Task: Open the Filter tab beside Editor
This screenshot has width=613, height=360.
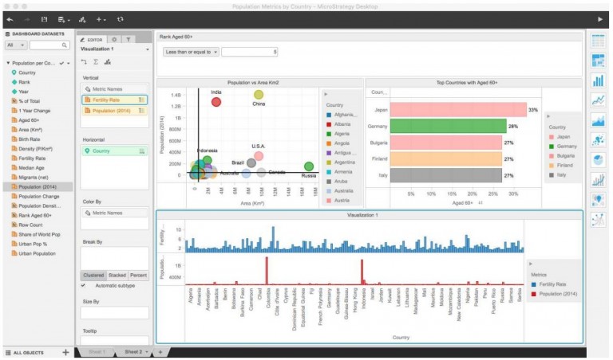Action: 129,38
